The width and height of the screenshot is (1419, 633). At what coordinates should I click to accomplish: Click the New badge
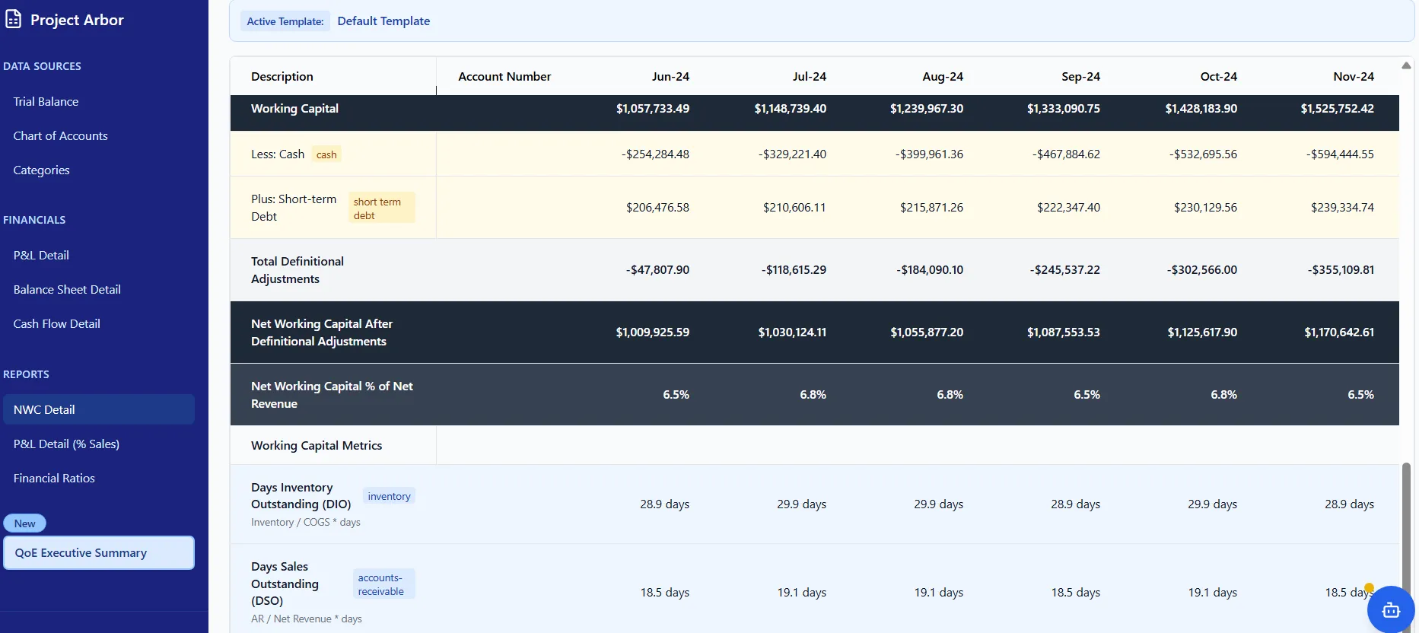click(25, 523)
